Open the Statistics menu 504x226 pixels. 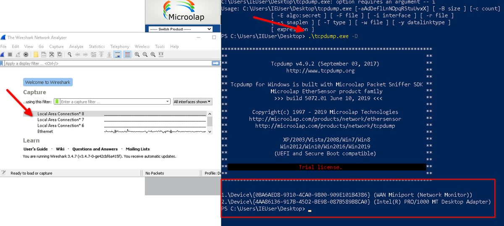[x=97, y=47]
